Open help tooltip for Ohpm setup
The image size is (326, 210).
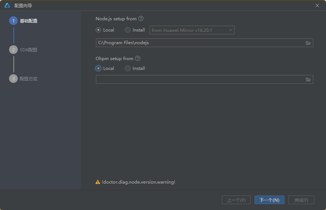[138, 59]
